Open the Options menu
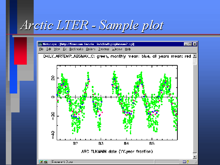The image size is (220, 165). (91, 49)
